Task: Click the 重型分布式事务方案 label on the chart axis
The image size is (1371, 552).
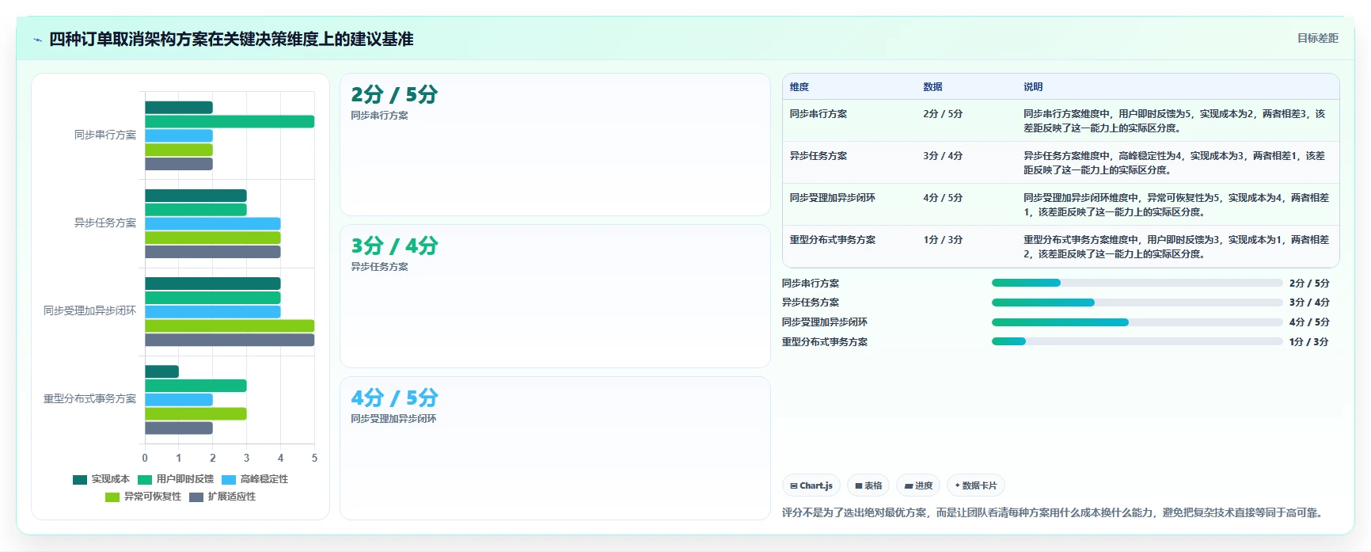Action: click(89, 398)
